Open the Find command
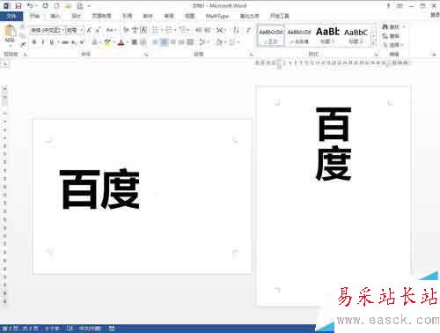This screenshot has width=440, height=333. pyautogui.click(x=392, y=27)
